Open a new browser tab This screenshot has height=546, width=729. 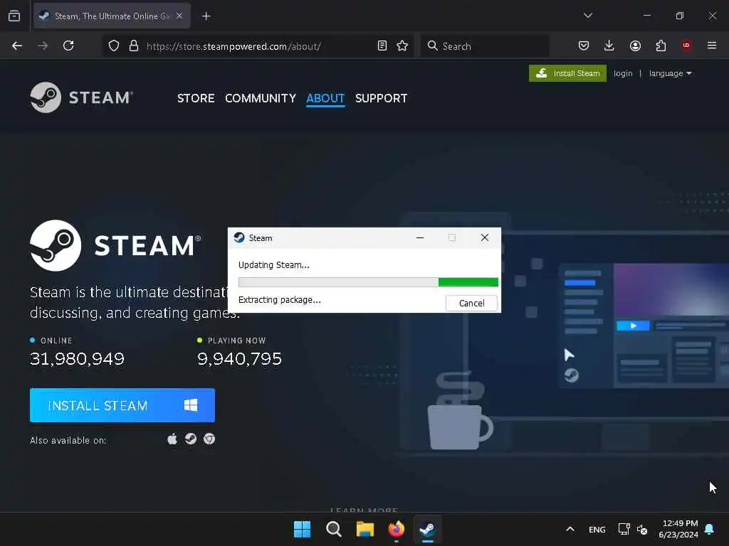(206, 16)
